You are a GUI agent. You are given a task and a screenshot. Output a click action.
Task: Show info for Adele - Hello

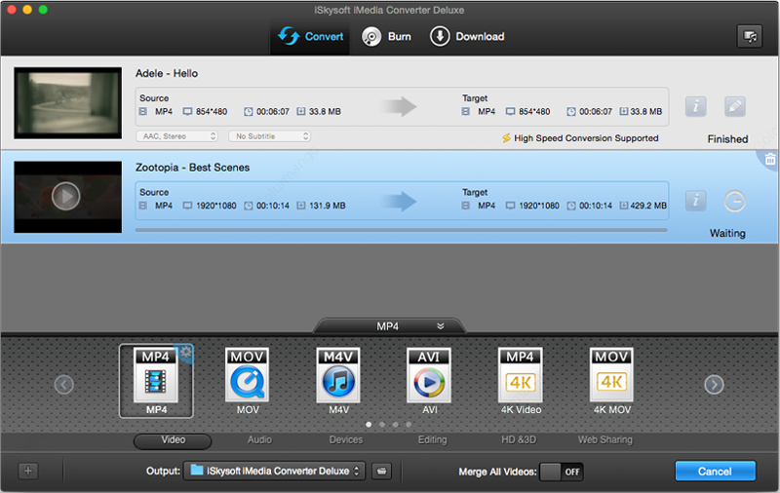coord(695,106)
